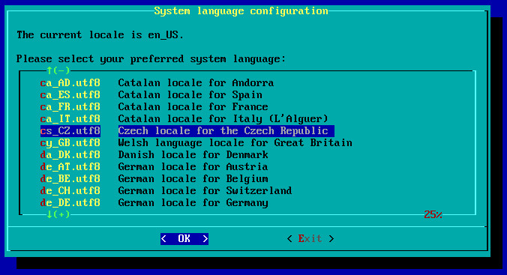The image size is (507, 275).
Task: Choose de_CH.utf8 German locale for Switzerland
Action: point(166,190)
